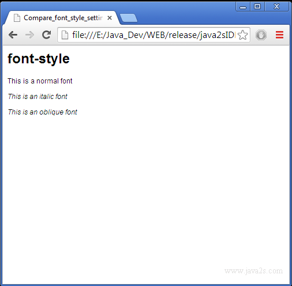Go back using the browser back arrow
The height and width of the screenshot is (286, 292).
(x=13, y=35)
